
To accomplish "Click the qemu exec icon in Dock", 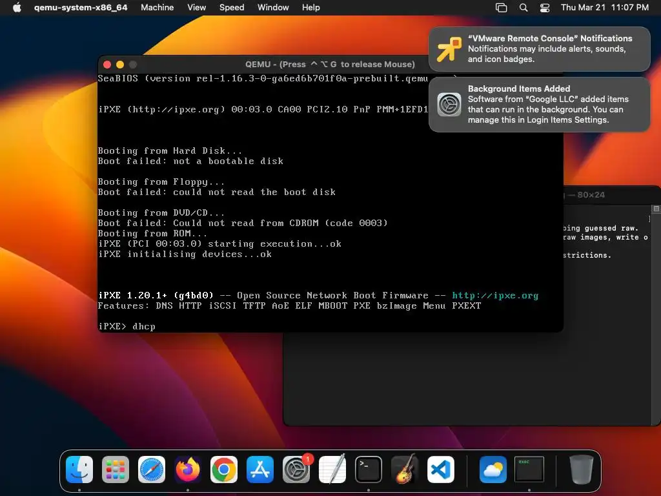I will coord(529,469).
